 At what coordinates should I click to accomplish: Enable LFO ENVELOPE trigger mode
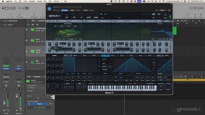(x=107, y=70)
